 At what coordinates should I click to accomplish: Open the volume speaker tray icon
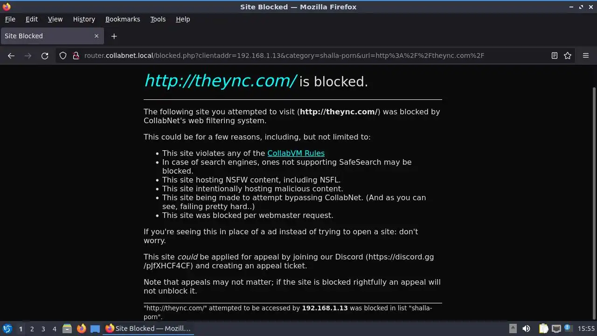point(526,329)
